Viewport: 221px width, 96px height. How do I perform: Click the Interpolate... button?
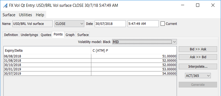coord(198,66)
